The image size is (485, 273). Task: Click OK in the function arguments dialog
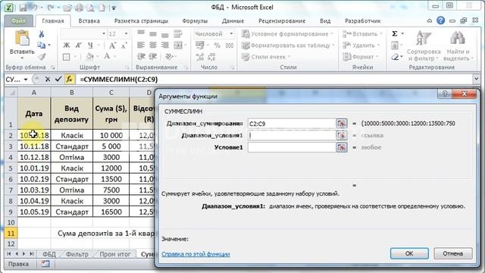pyautogui.click(x=409, y=253)
